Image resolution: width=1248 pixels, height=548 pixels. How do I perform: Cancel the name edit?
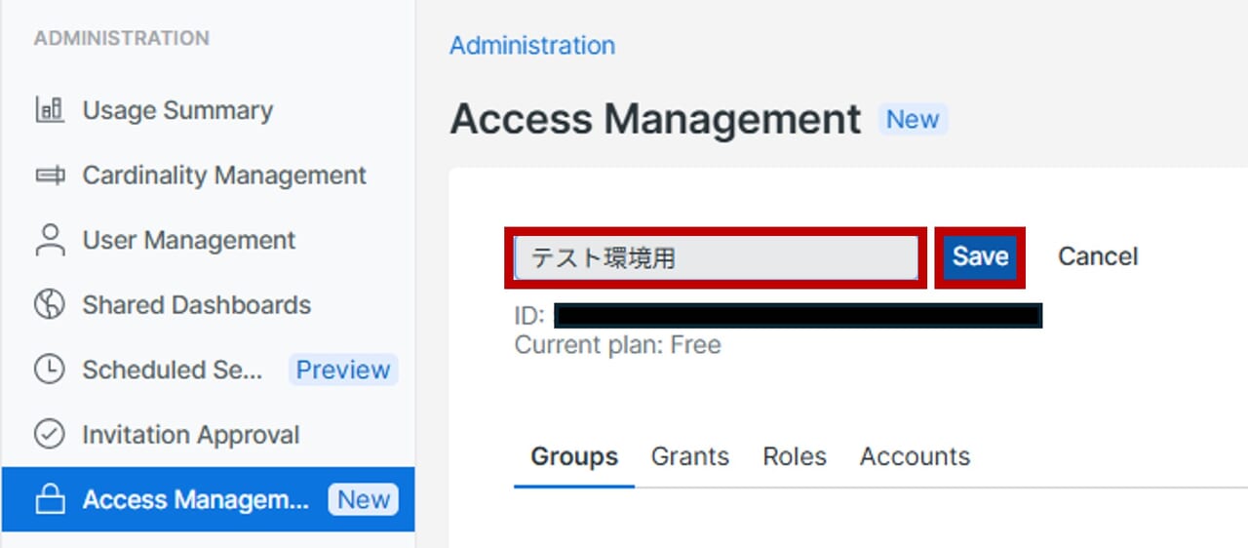coord(1098,256)
